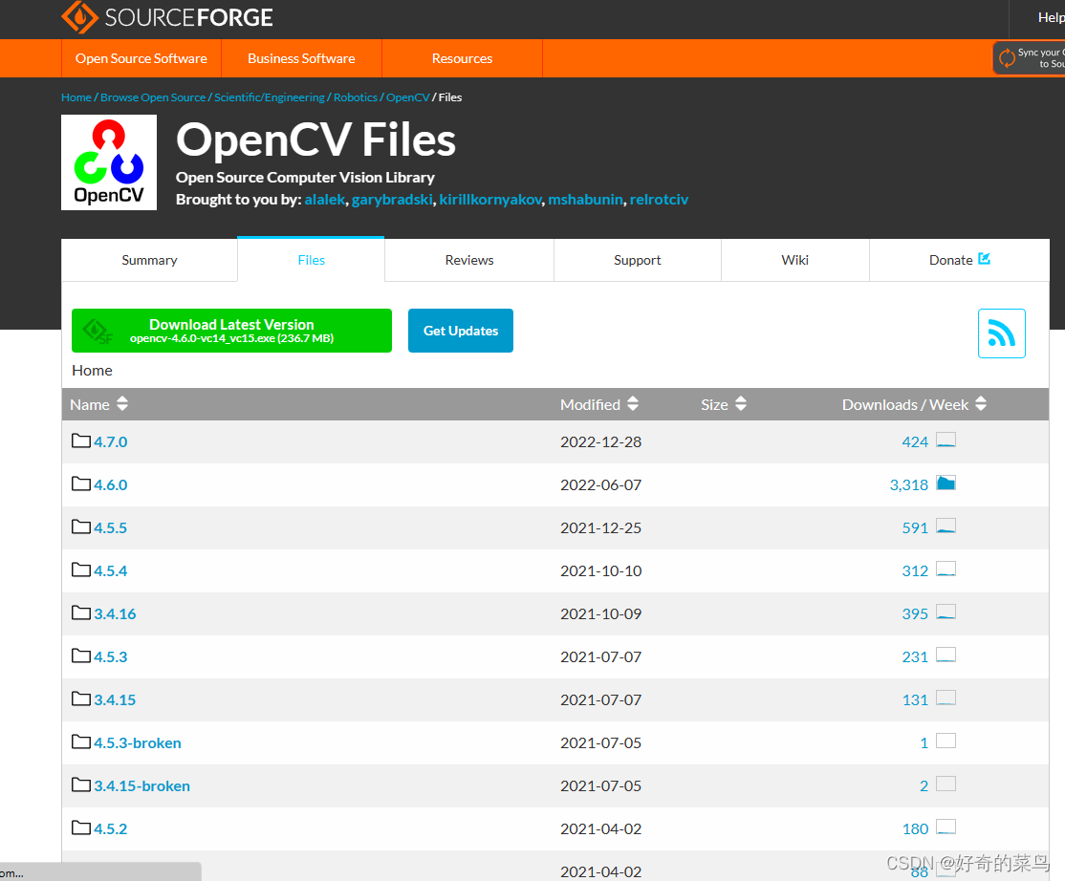Open the download stats chart beside 3,318

945,483
